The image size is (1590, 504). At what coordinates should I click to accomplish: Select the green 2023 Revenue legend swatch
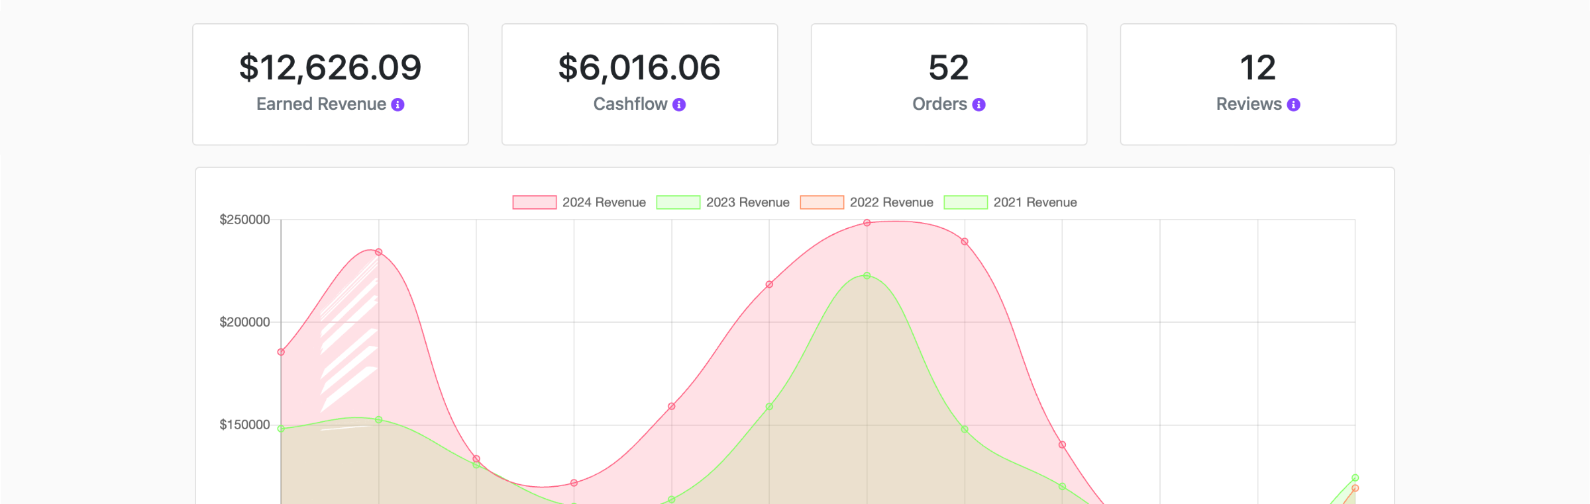(x=678, y=202)
